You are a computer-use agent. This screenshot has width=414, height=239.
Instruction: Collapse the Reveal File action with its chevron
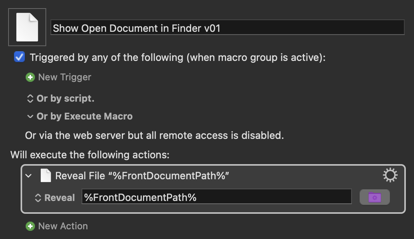pyautogui.click(x=28, y=175)
